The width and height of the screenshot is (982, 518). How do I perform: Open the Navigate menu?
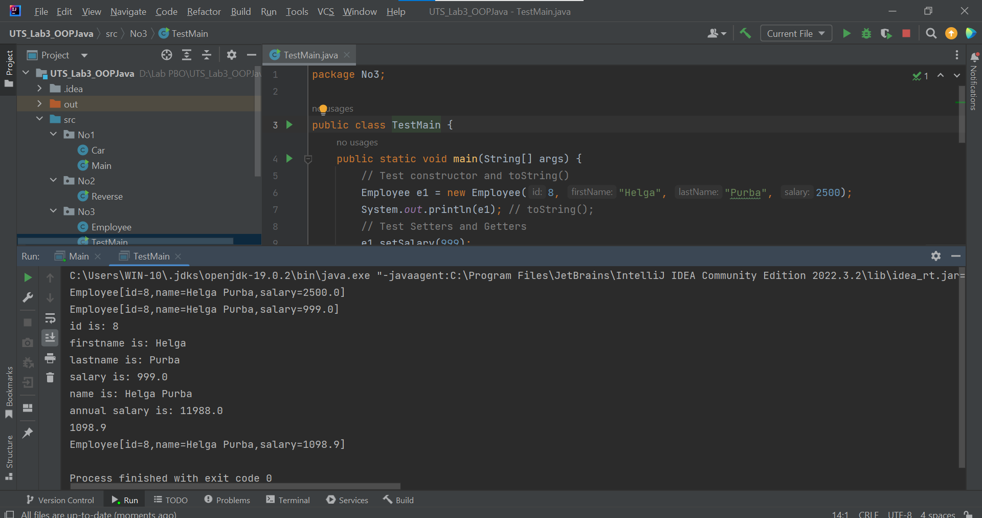pos(128,11)
